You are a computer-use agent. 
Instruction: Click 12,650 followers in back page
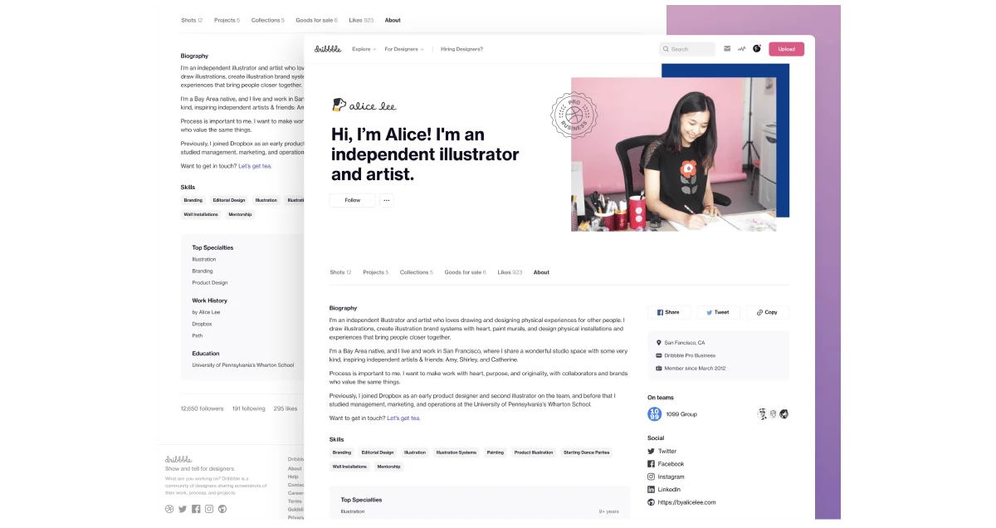tap(202, 408)
